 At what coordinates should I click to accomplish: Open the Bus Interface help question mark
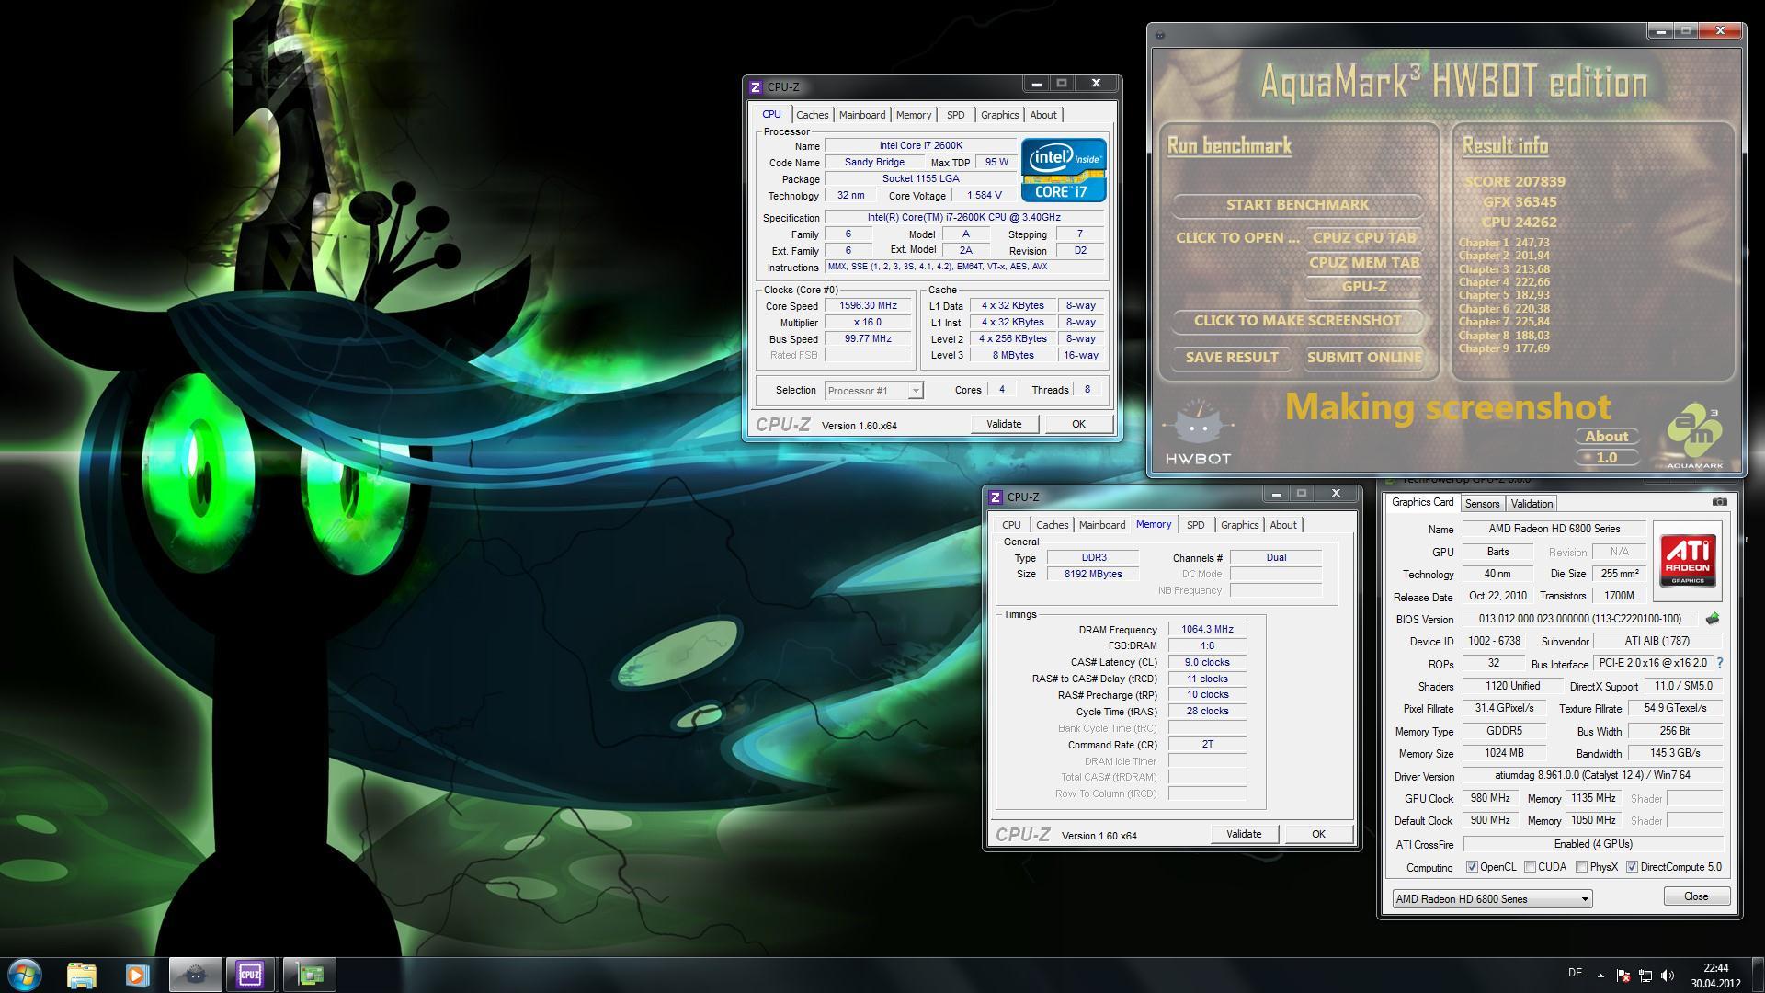click(1719, 663)
